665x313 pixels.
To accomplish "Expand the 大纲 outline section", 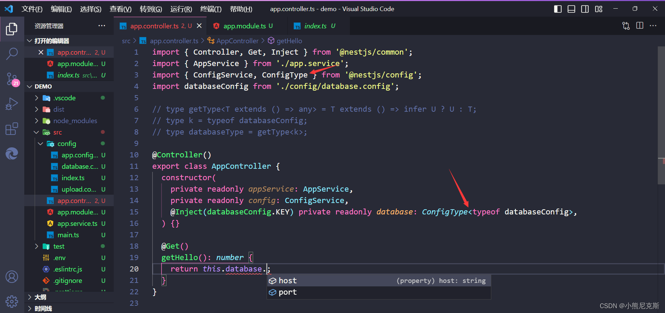I will pos(69,297).
